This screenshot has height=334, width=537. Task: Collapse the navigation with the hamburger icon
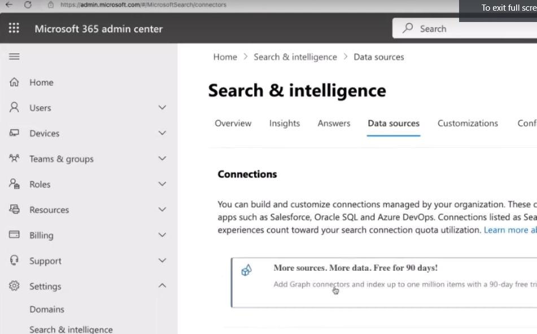(x=14, y=56)
